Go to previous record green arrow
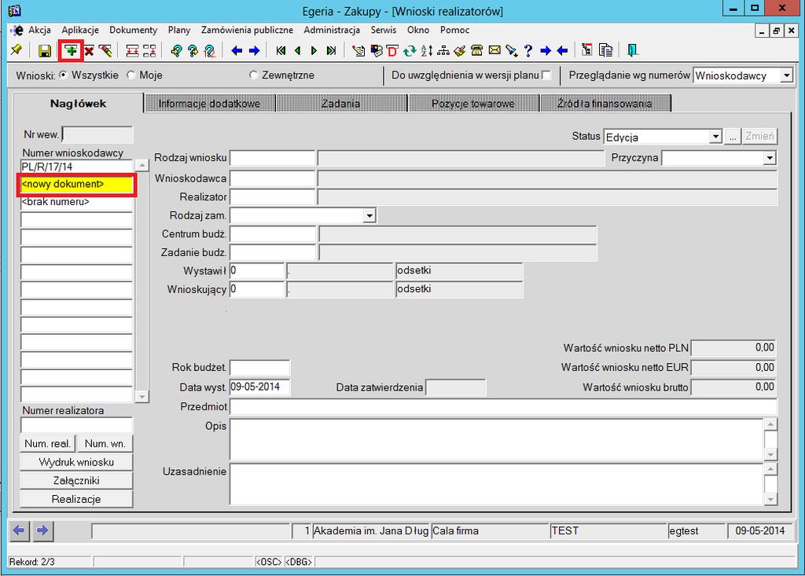 pyautogui.click(x=298, y=50)
